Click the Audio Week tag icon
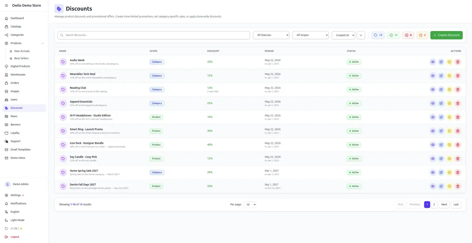 point(63,62)
